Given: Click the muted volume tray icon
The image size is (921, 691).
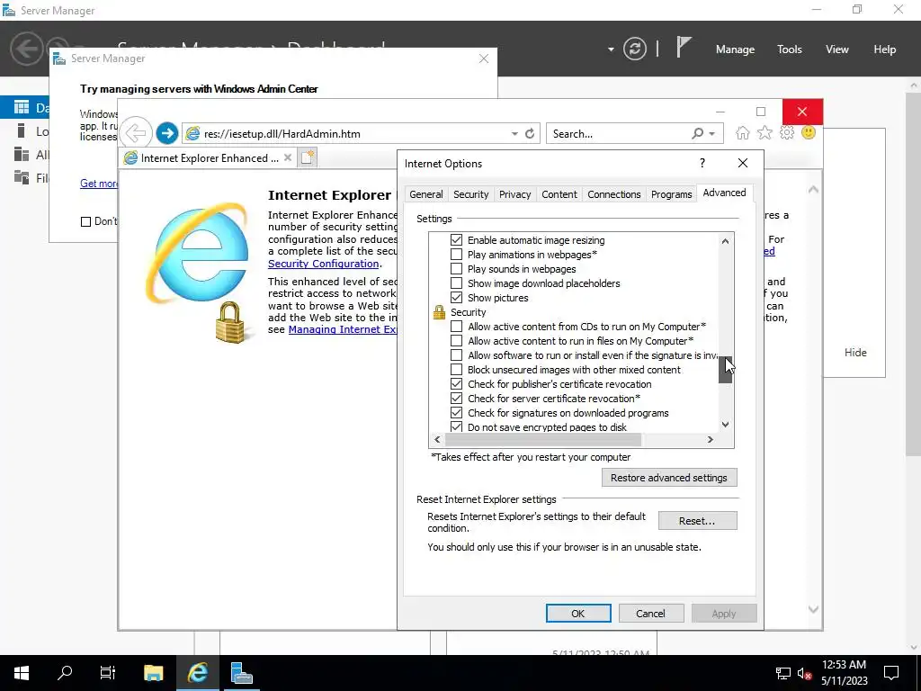Looking at the screenshot, I should coord(805,673).
